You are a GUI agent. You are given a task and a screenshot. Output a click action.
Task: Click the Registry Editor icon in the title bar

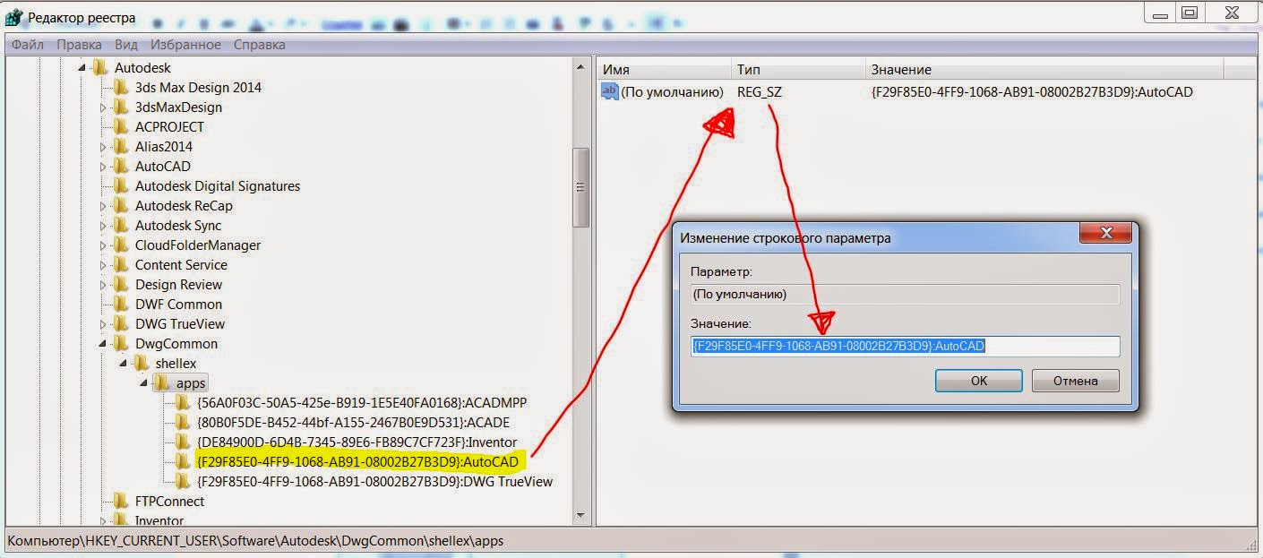(13, 16)
